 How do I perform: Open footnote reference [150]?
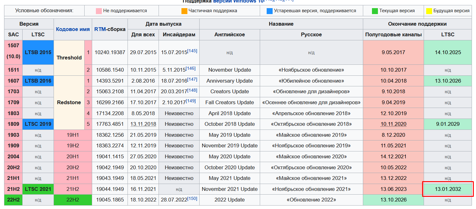coord(192,198)
